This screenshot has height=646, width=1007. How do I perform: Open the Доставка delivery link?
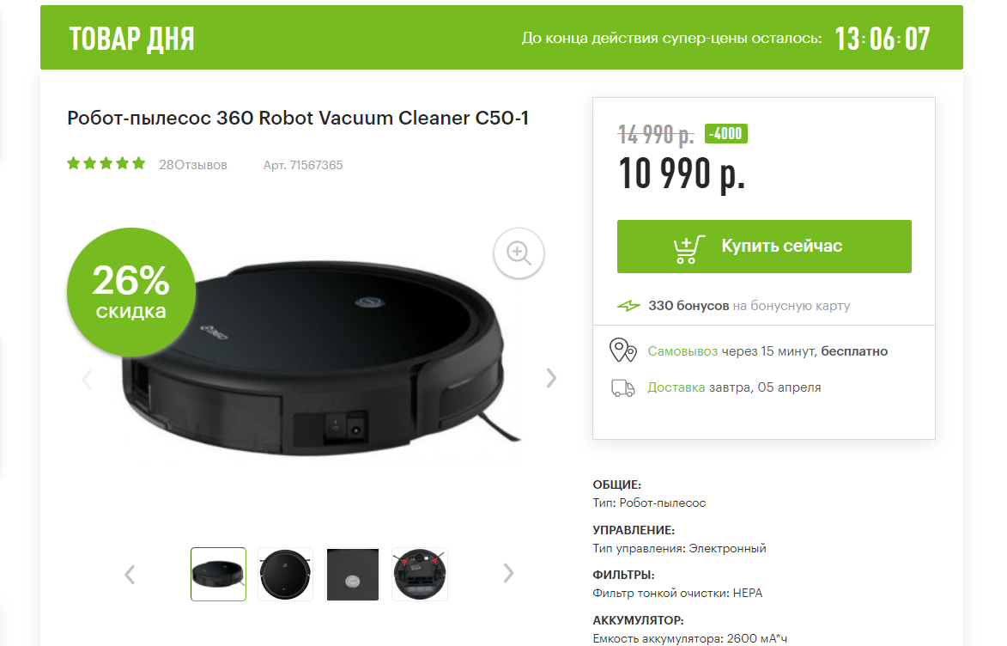click(676, 387)
